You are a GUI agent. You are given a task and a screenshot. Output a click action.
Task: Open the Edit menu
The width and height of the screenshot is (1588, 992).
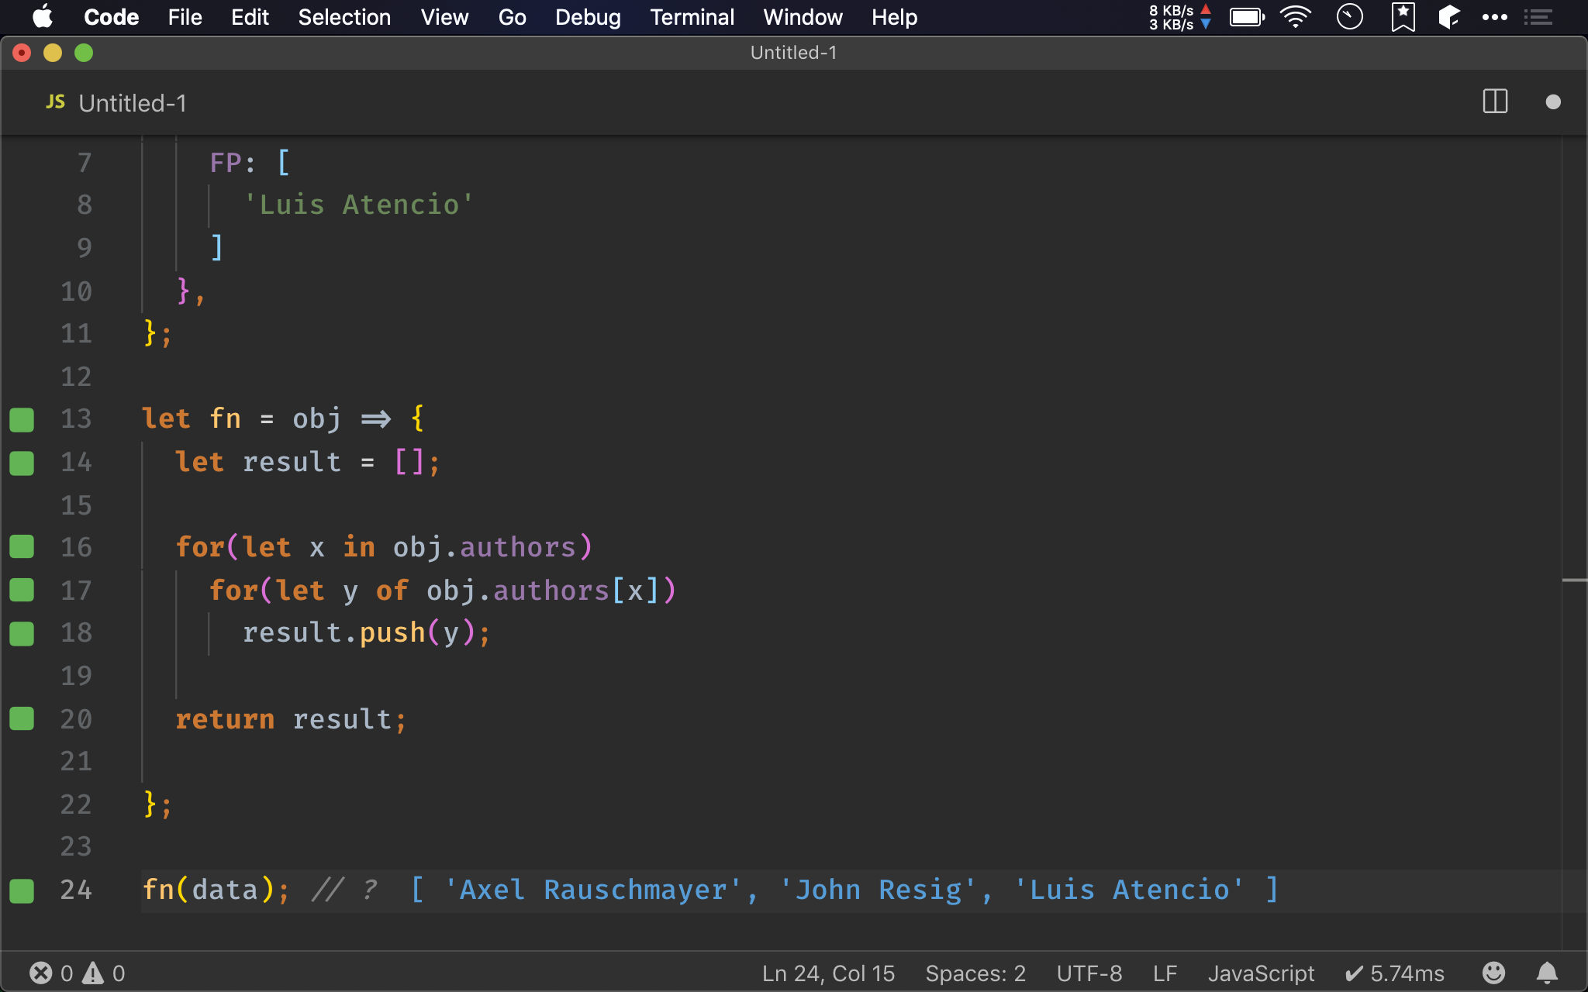pyautogui.click(x=250, y=17)
